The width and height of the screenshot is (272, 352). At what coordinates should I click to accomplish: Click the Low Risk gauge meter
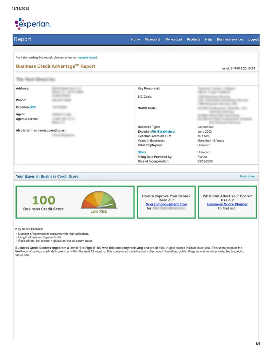coord(99,201)
